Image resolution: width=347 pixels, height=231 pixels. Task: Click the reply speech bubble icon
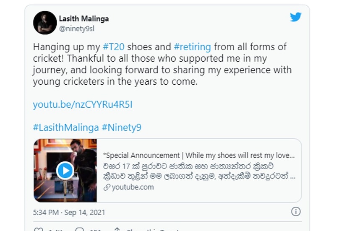(80, 229)
